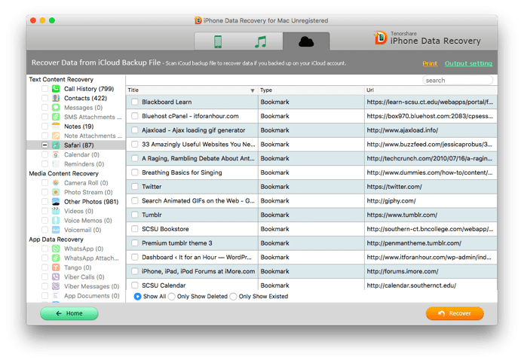Click the orange Recover button
This screenshot has width=524, height=363.
[455, 313]
